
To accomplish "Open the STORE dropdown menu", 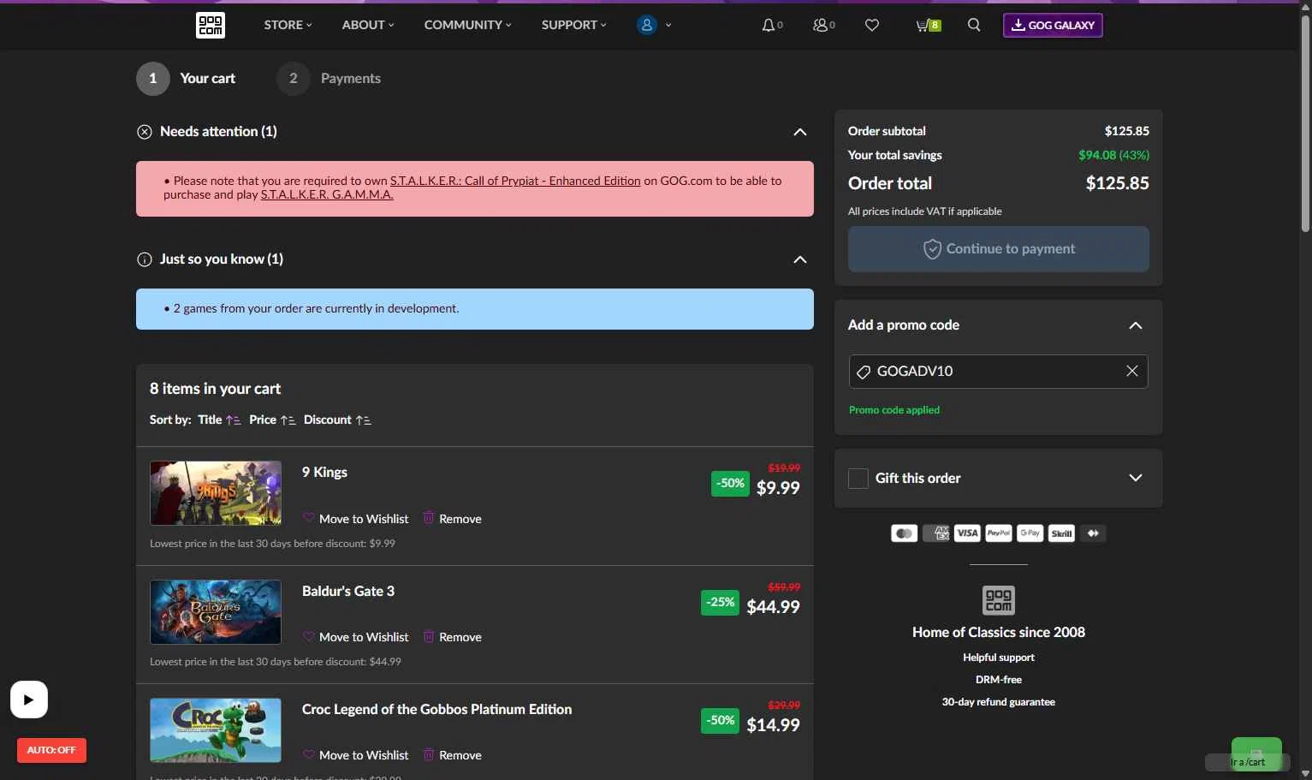I will click(288, 25).
